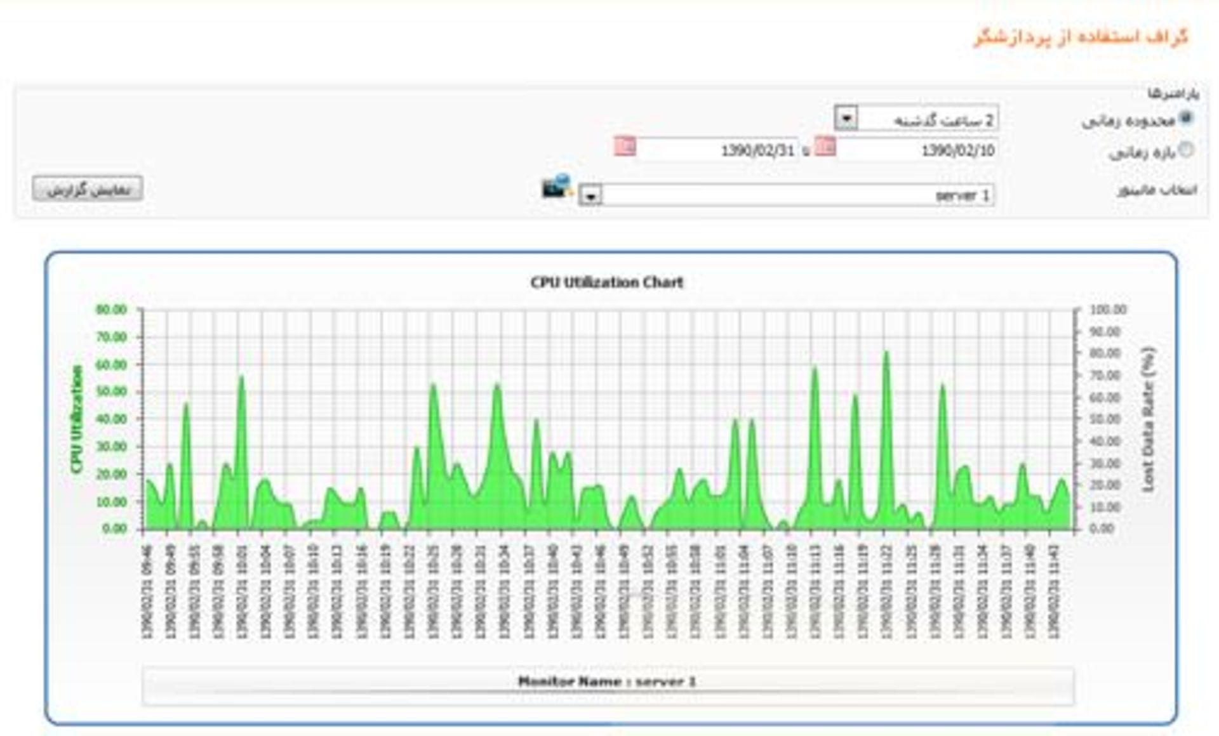Click the نمایش گزارش show report button
Viewport: 1219px width, 736px height.
pos(88,189)
